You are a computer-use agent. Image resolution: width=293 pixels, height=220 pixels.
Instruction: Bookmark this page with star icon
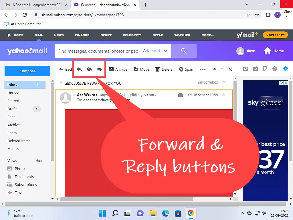257,15
